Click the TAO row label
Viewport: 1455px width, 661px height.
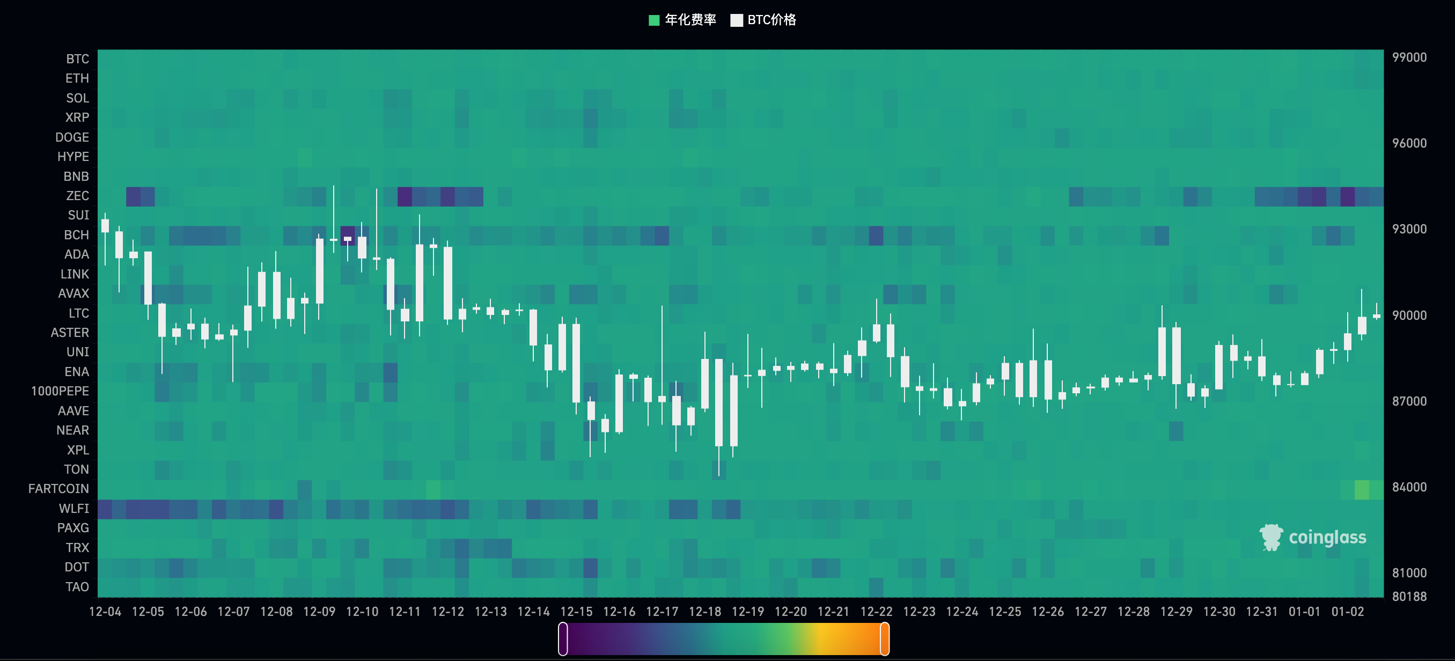coord(77,587)
